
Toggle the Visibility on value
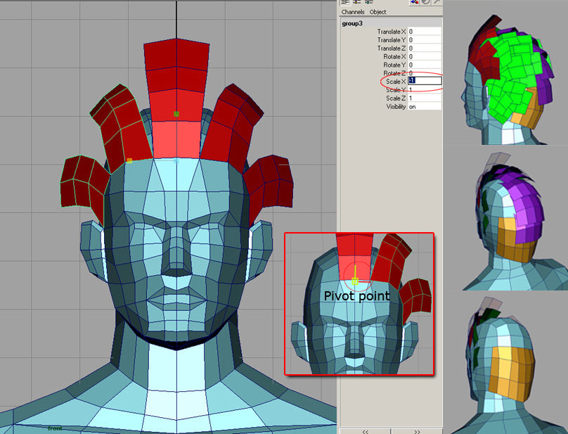[x=425, y=107]
